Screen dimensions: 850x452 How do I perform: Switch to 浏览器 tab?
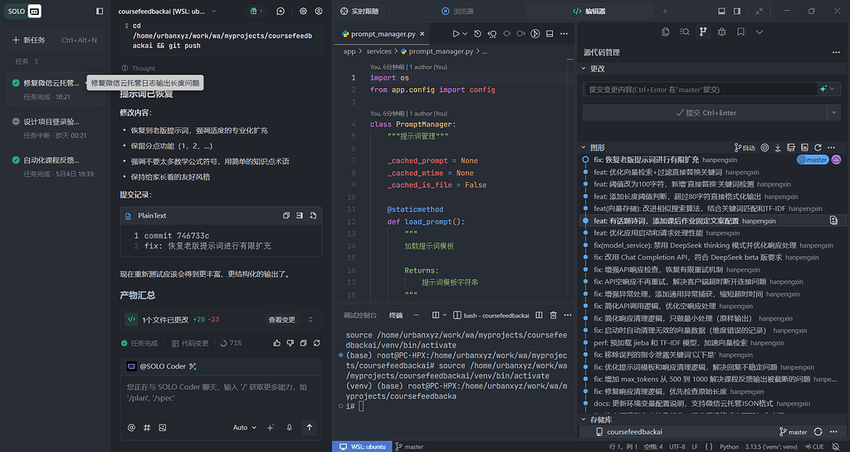457,11
